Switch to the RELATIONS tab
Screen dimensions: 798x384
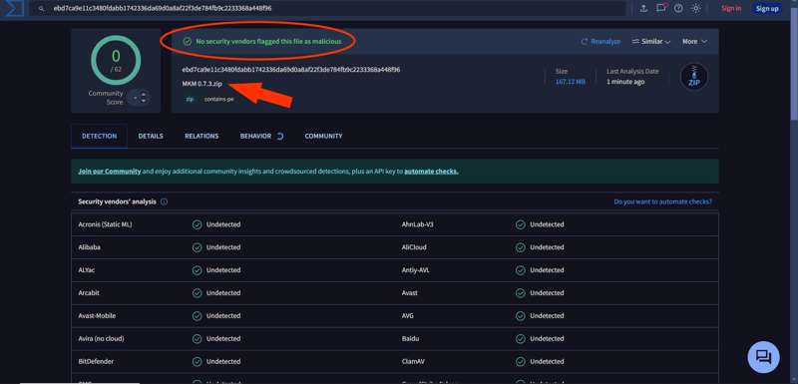(201, 137)
